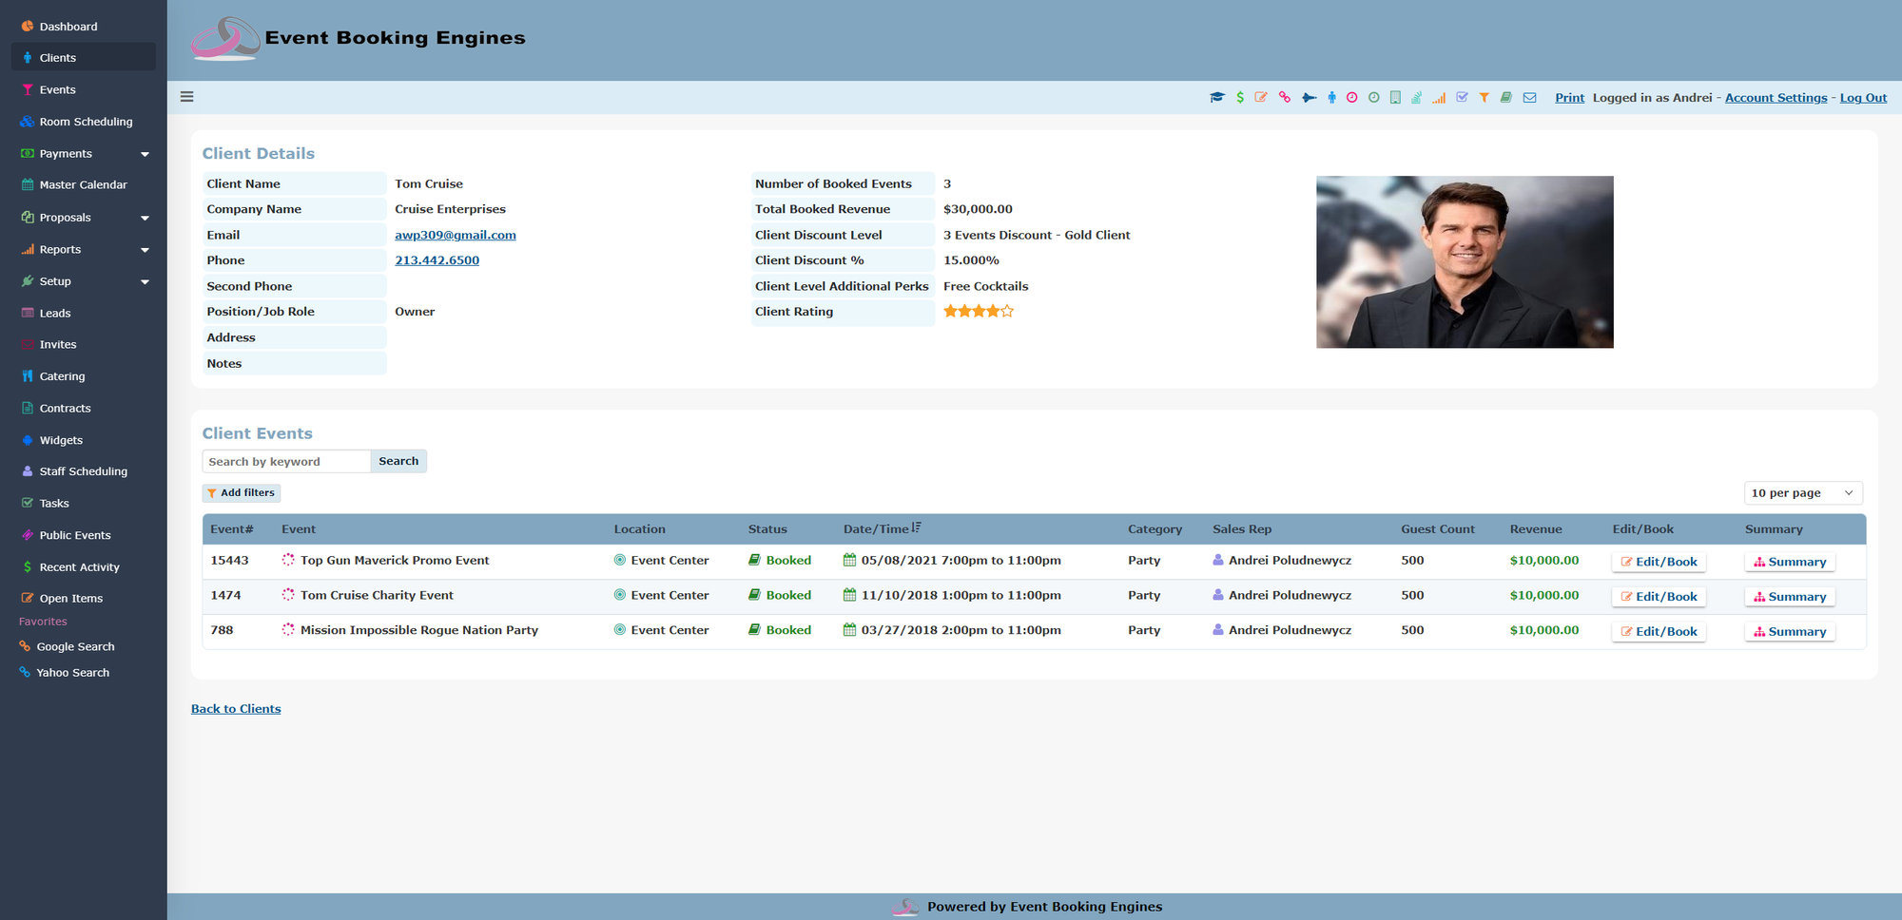The image size is (1902, 920).
Task: Expand the Proposals sidebar menu
Action: tap(145, 218)
